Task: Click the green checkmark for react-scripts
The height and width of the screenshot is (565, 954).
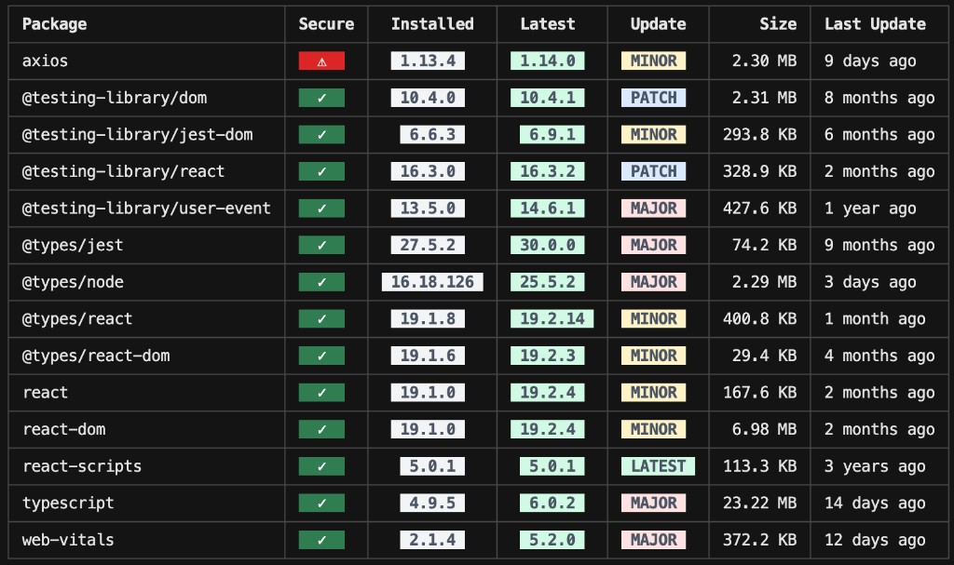Action: coord(321,466)
